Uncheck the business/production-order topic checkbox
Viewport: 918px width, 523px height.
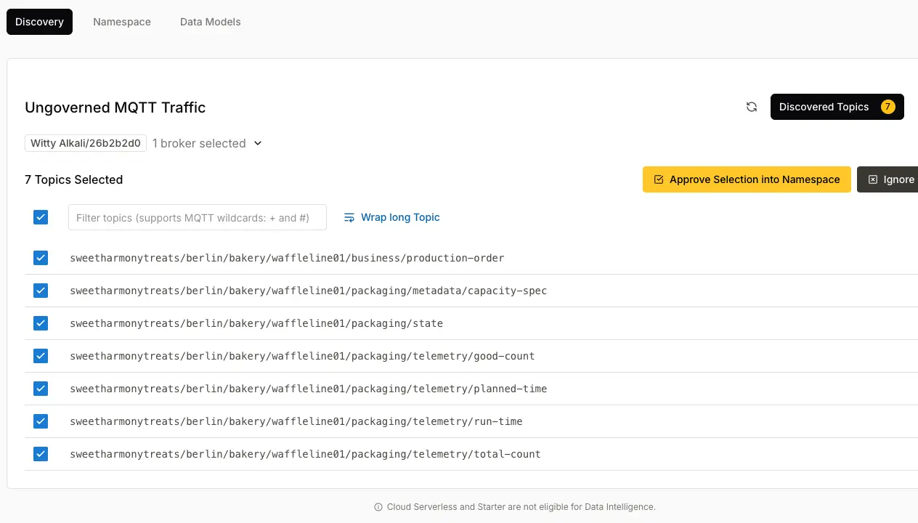41,258
